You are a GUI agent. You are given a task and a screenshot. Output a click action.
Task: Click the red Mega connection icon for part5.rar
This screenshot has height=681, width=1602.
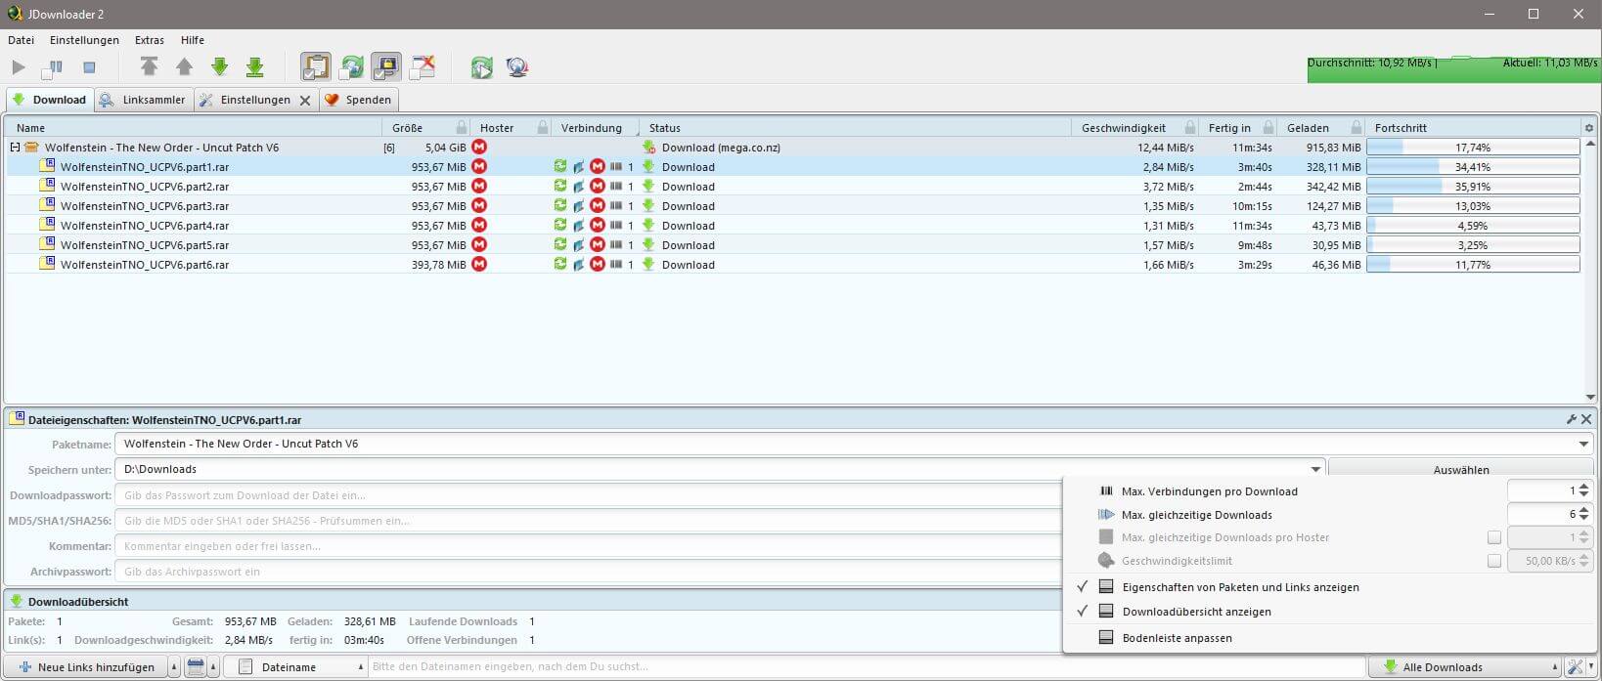(598, 245)
